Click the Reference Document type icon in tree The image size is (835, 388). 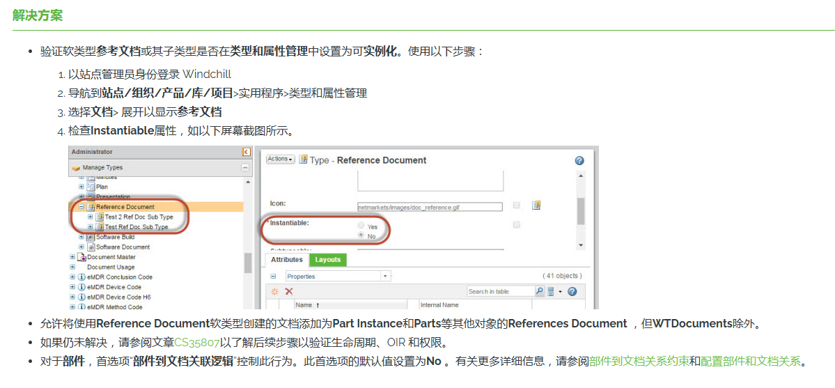pyautogui.click(x=91, y=207)
